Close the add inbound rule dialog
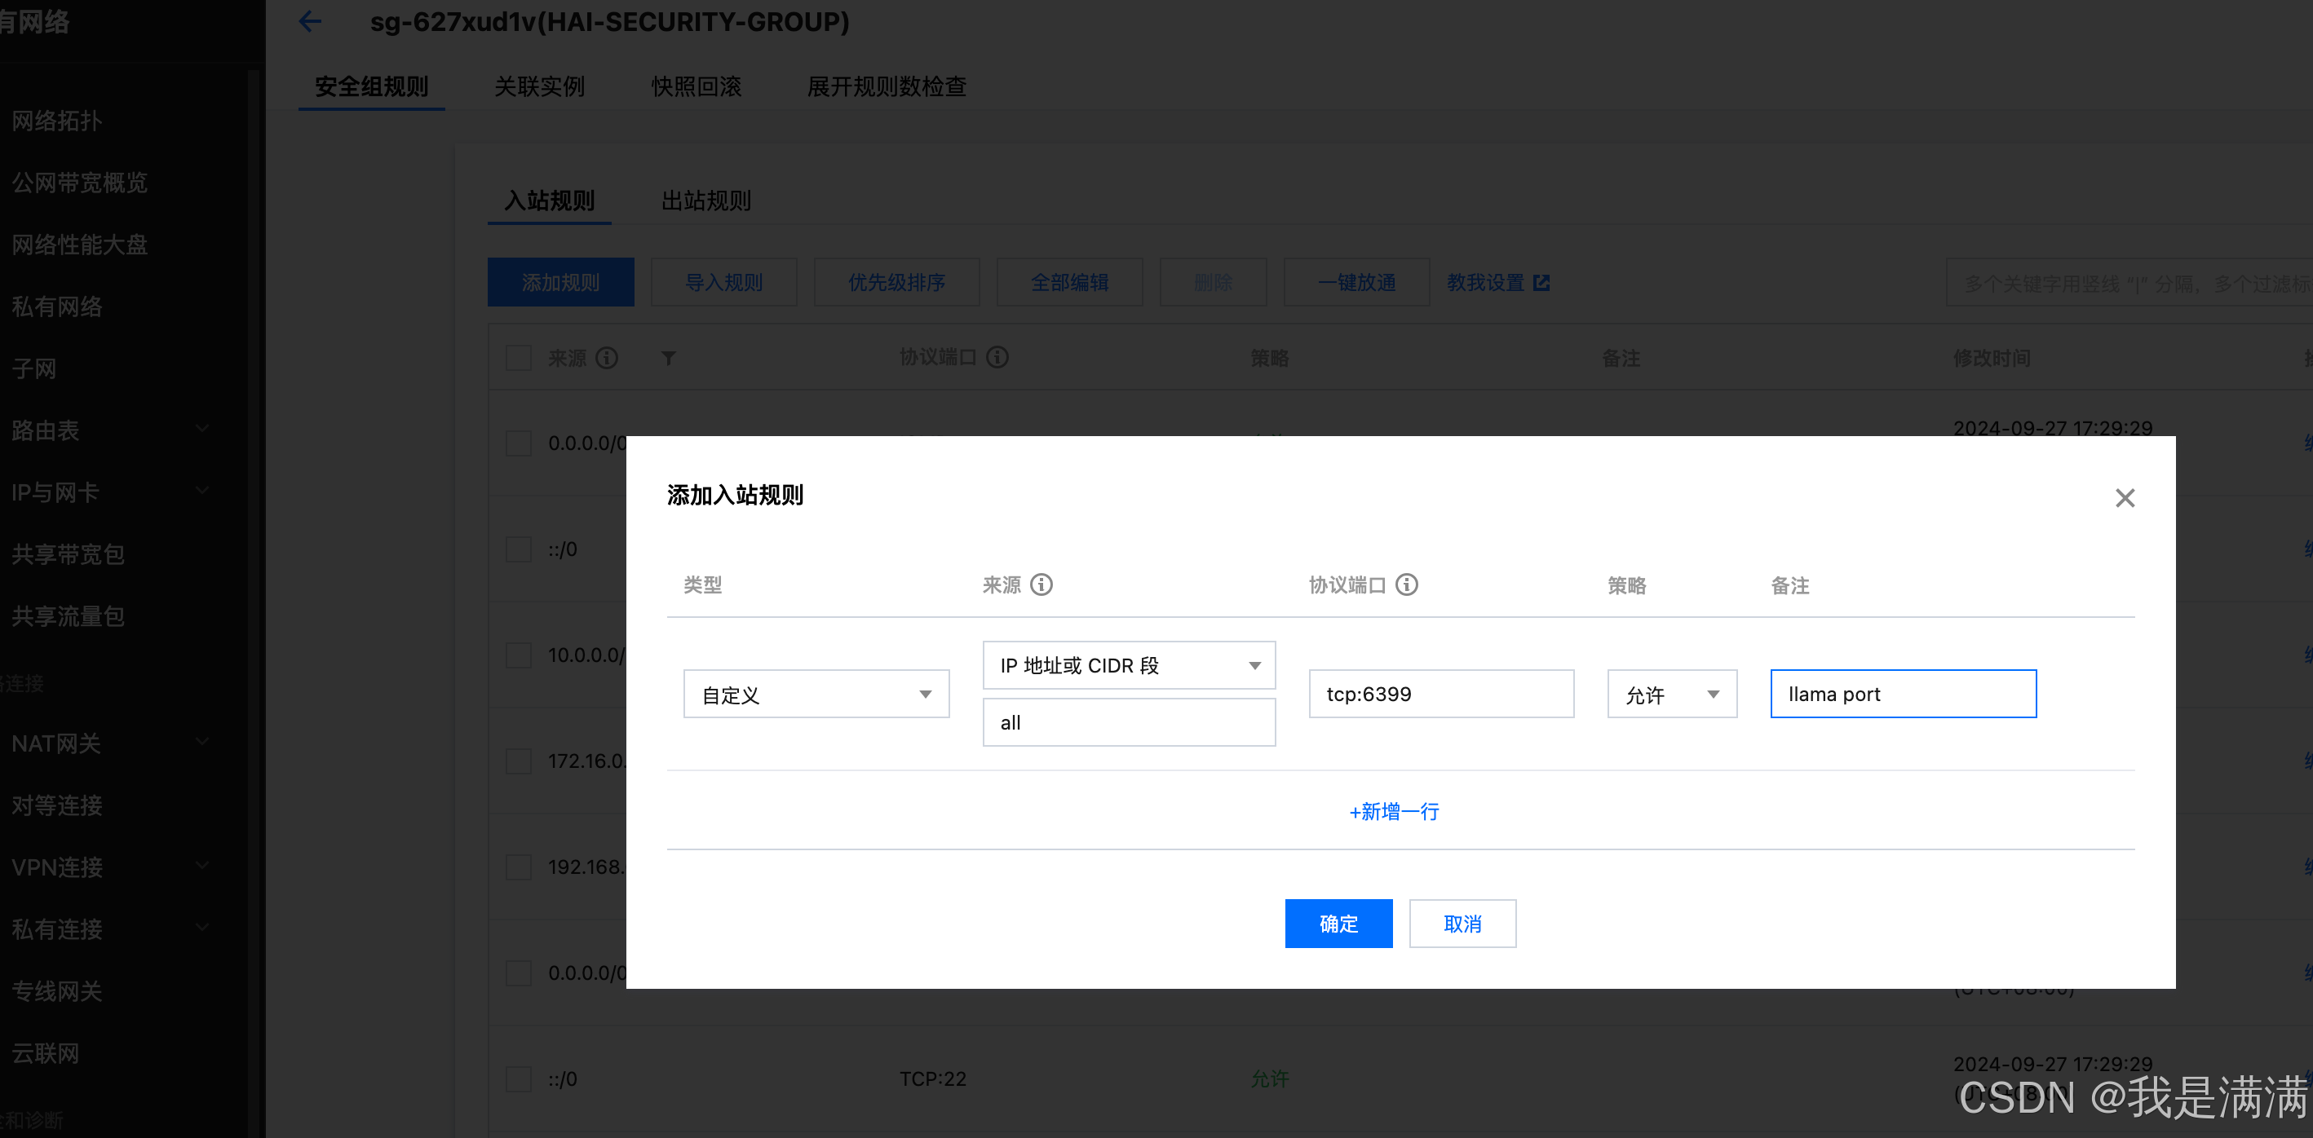2313x1138 pixels. [2124, 498]
